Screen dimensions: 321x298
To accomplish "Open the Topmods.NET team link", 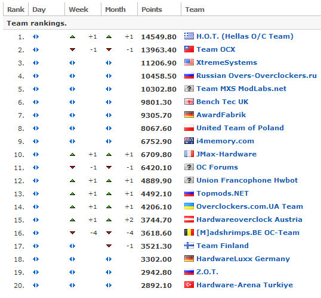I will pos(223,193).
